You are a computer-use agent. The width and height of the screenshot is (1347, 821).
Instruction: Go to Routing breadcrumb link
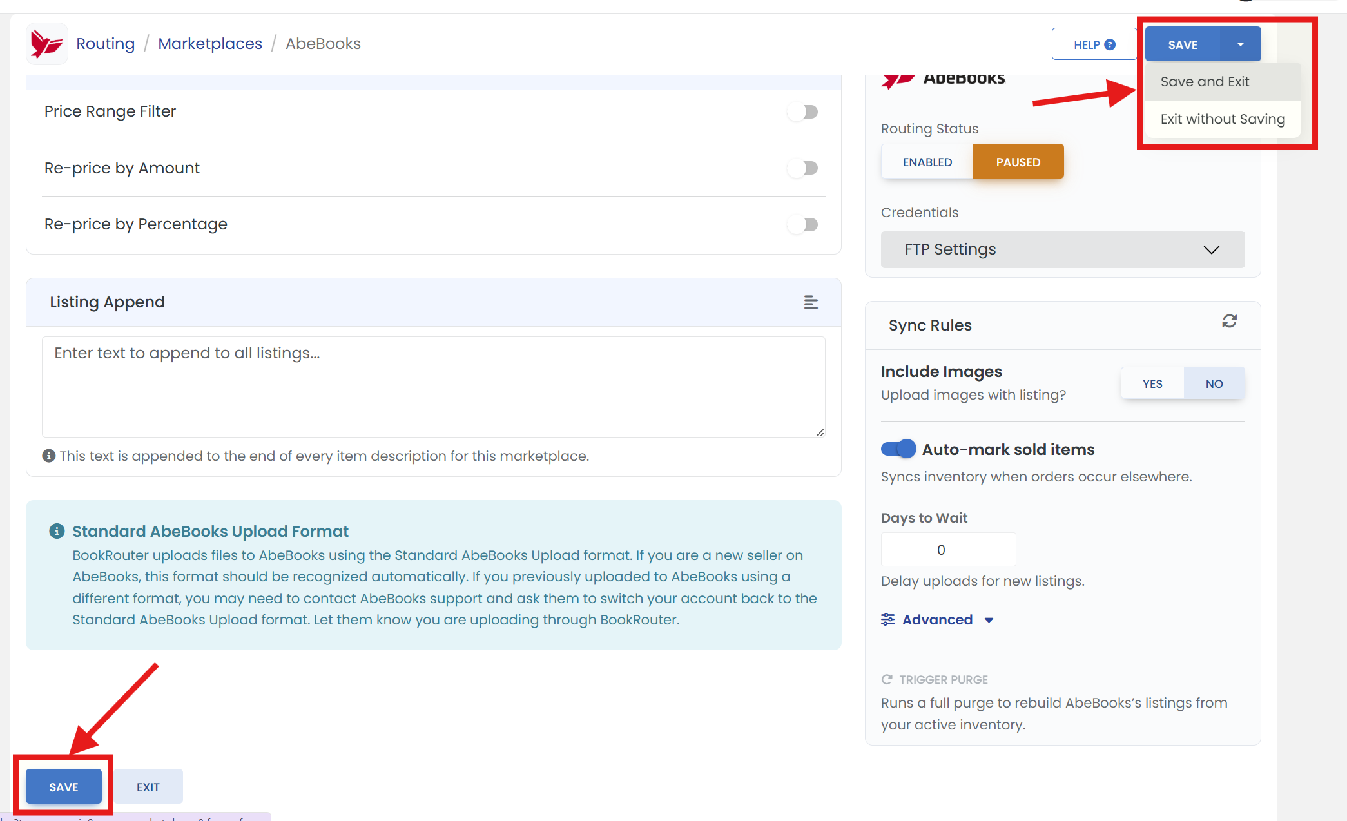point(106,44)
